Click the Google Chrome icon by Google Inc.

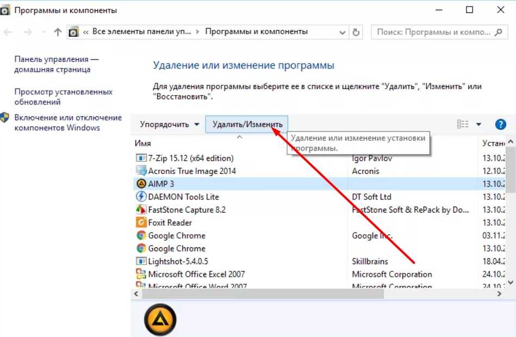(x=141, y=235)
